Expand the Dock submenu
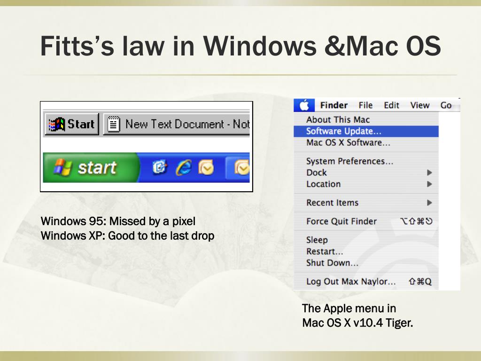481x361 pixels. [366, 173]
